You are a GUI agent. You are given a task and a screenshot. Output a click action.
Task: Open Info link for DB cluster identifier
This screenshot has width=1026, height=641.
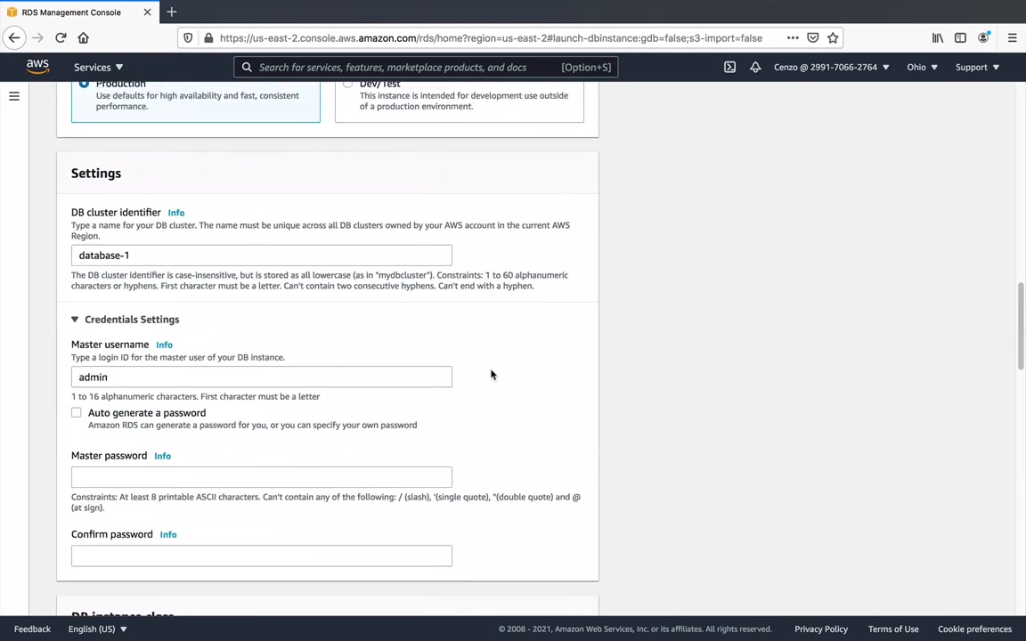pos(176,213)
